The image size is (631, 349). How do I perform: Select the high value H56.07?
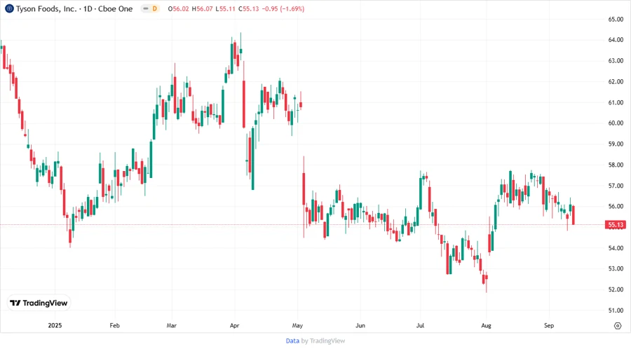(202, 9)
